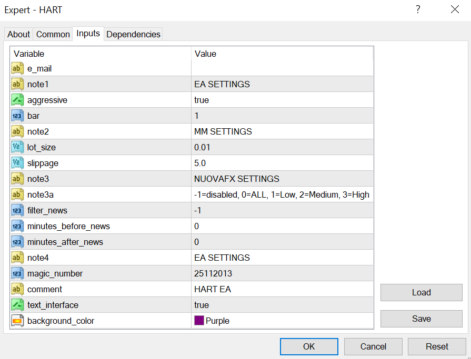
Task: Go to the Dependencies tab
Action: 133,34
